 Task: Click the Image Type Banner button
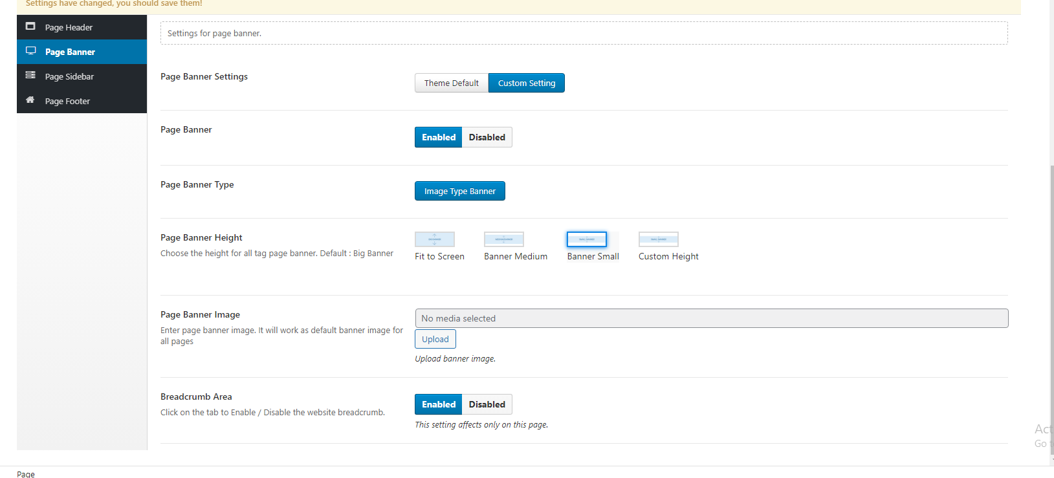(x=459, y=191)
